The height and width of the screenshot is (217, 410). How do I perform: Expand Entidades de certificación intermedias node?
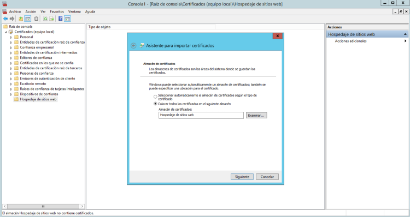point(11,53)
